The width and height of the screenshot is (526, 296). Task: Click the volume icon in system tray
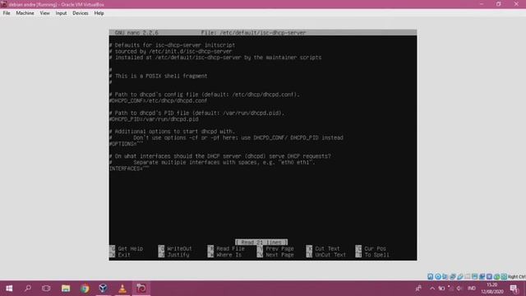click(459, 289)
